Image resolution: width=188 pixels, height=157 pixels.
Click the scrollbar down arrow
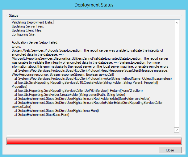(177, 130)
